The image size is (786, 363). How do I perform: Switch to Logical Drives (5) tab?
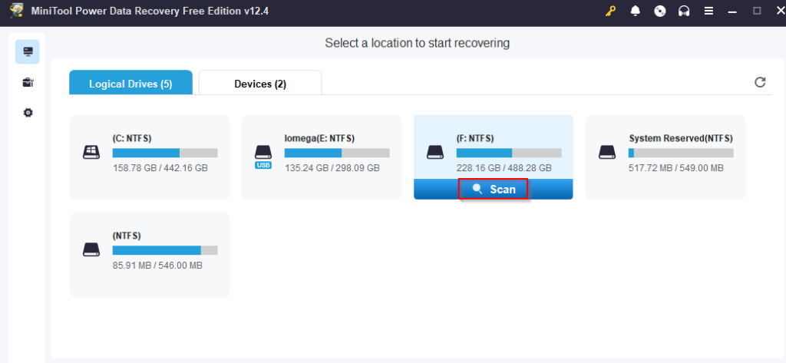130,83
